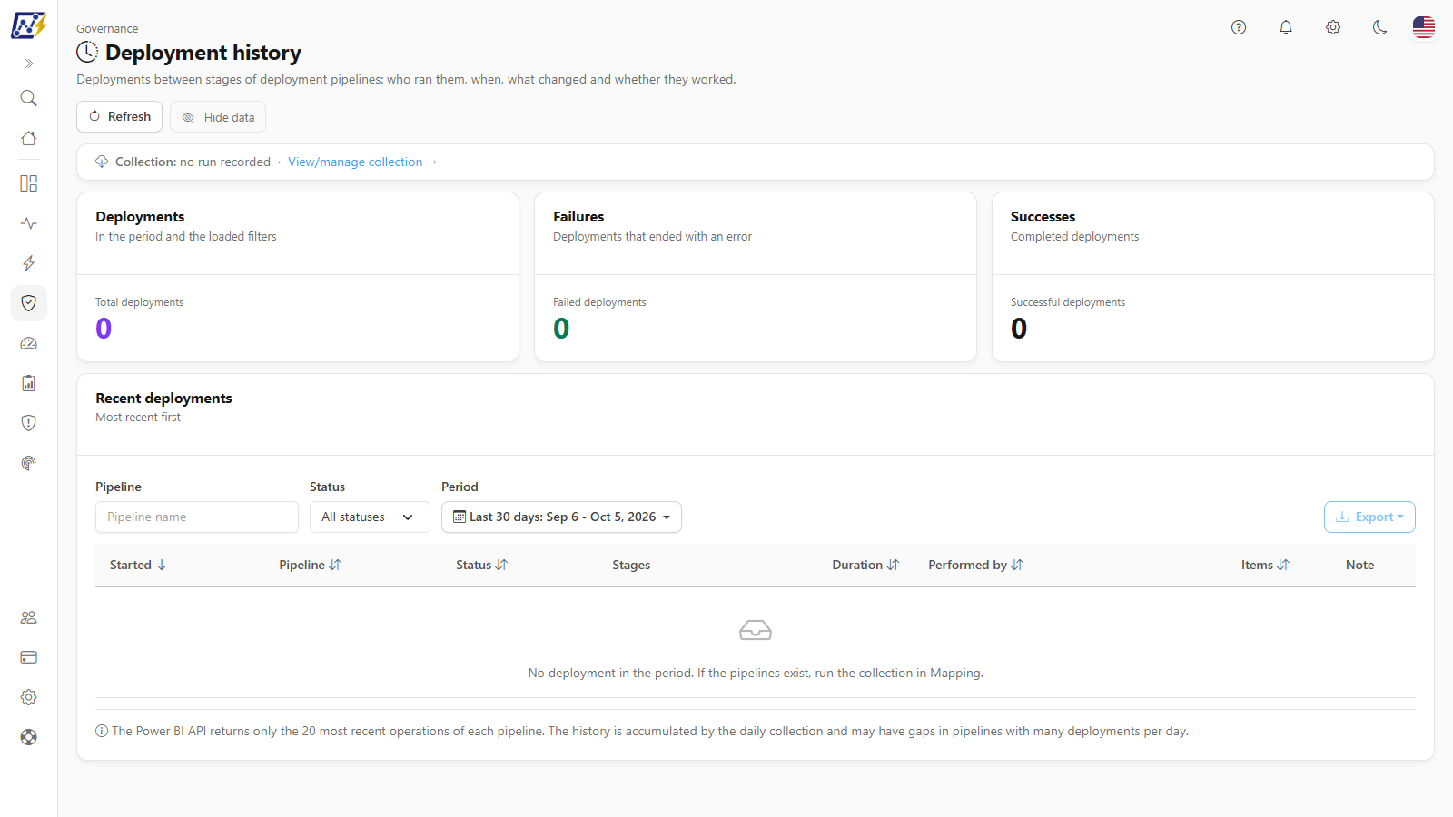Sort table by Items column
This screenshot has width=1453, height=817.
[1266, 566]
